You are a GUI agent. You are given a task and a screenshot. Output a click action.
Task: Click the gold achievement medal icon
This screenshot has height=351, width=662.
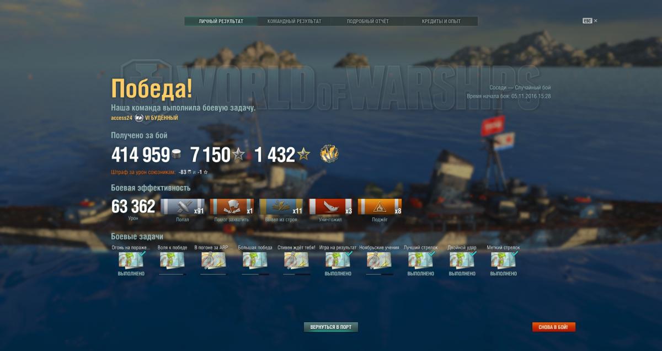pos(329,155)
